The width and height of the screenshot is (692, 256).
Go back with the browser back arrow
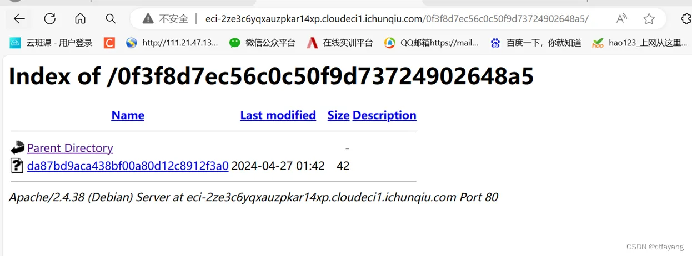[x=19, y=19]
